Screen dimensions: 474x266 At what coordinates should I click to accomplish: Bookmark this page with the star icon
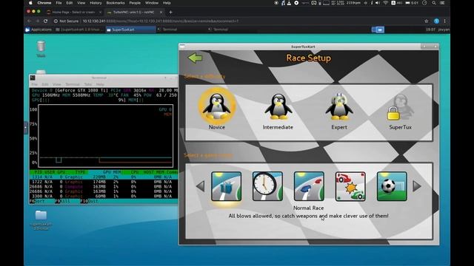(x=427, y=21)
